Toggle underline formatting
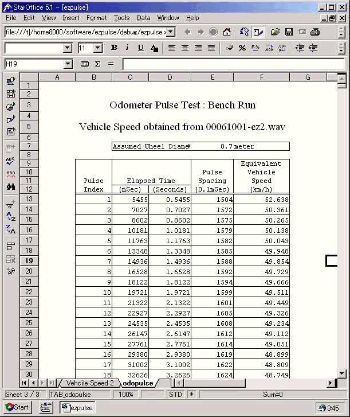 [140, 48]
